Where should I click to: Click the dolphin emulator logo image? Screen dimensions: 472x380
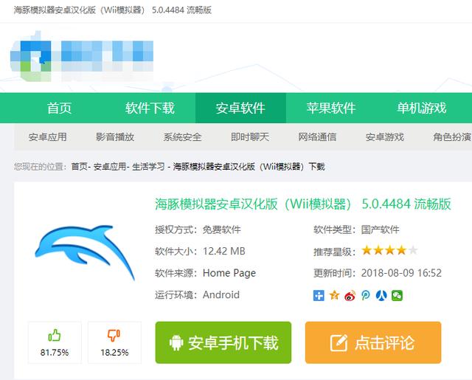(85, 252)
